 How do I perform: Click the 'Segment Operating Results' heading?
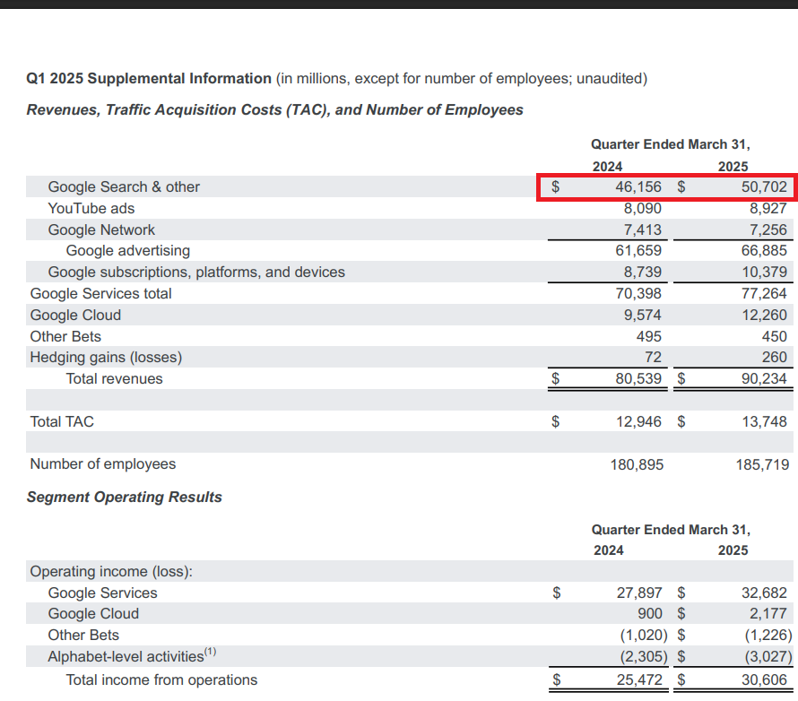124,497
